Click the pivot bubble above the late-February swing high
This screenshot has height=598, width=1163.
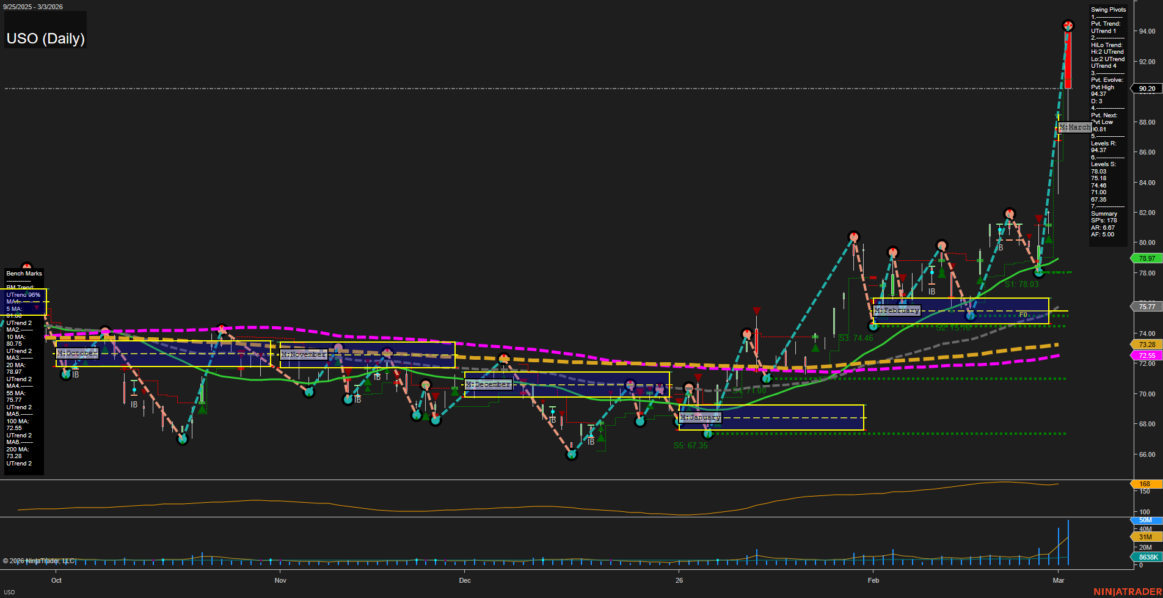pyautogui.click(x=1008, y=214)
